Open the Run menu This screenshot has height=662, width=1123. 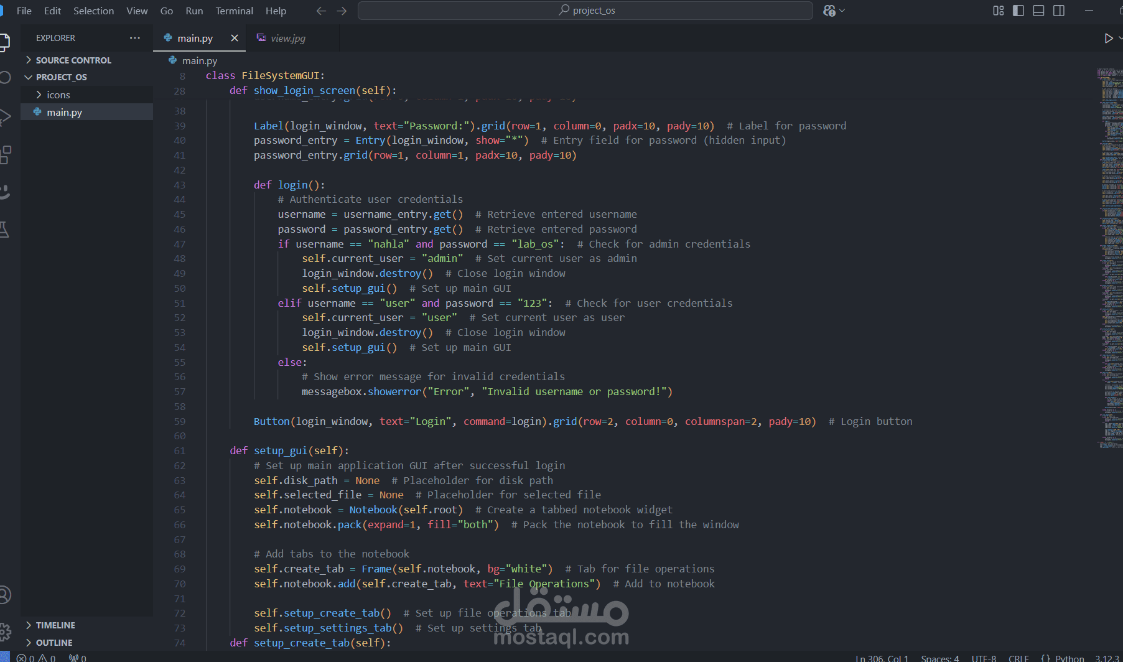tap(194, 11)
